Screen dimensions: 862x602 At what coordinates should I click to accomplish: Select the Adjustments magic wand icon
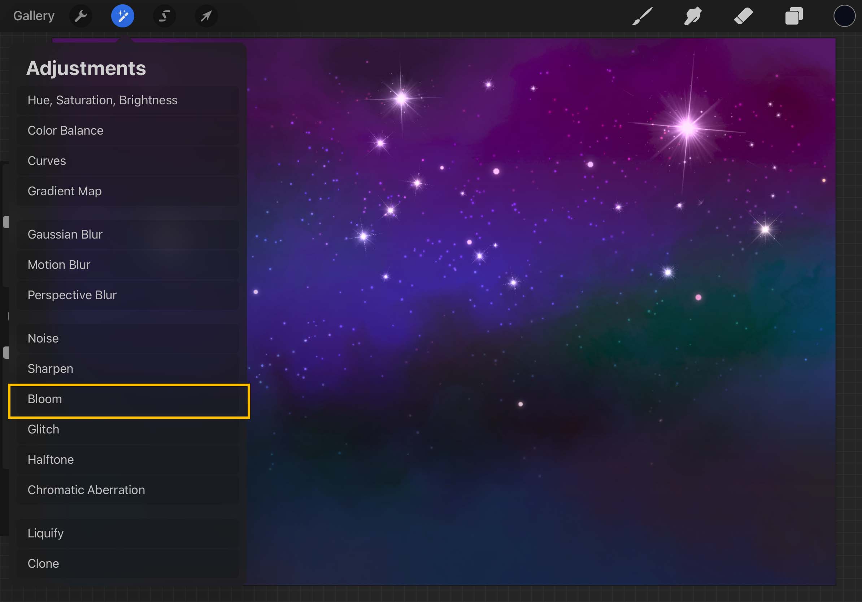(123, 16)
